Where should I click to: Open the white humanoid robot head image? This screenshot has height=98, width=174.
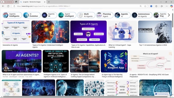pos(70,88)
